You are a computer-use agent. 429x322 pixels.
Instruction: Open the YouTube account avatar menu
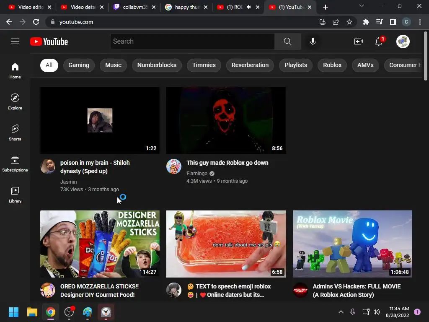[x=403, y=42]
